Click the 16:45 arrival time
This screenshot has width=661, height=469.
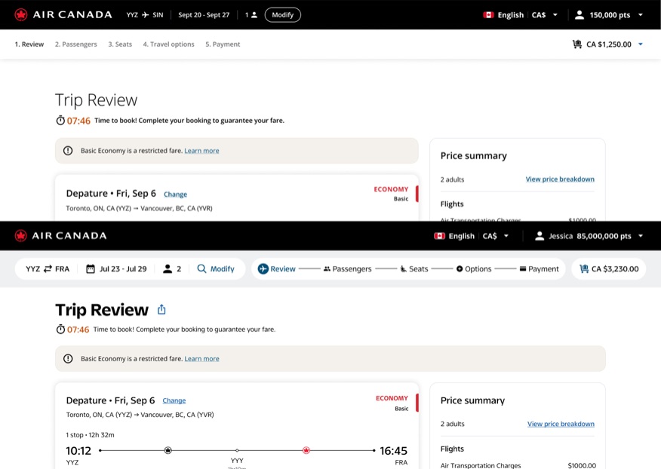coord(393,451)
